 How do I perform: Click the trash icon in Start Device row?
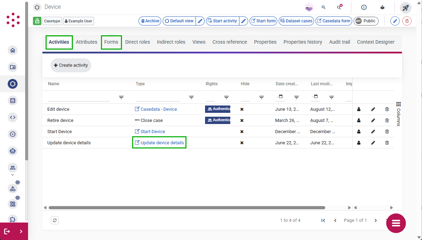(x=387, y=132)
